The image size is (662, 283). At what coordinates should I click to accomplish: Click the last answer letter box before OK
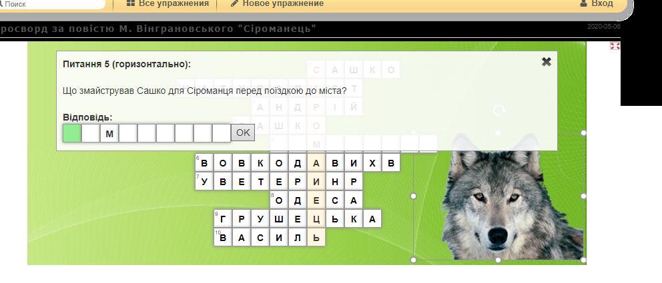pyautogui.click(x=221, y=133)
